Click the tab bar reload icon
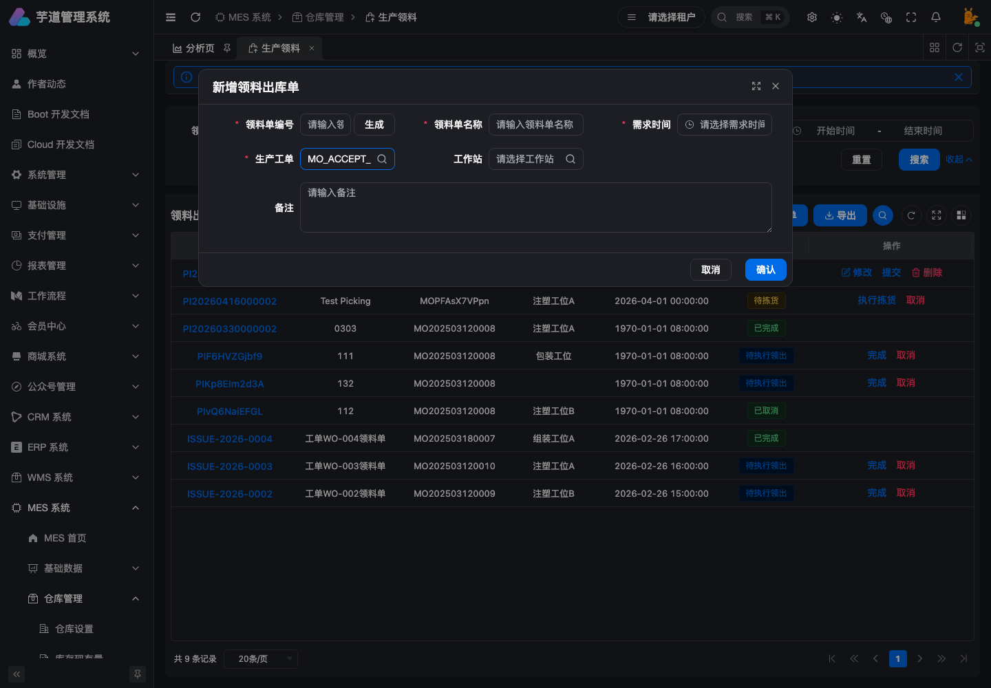The height and width of the screenshot is (688, 991). pyautogui.click(x=957, y=47)
